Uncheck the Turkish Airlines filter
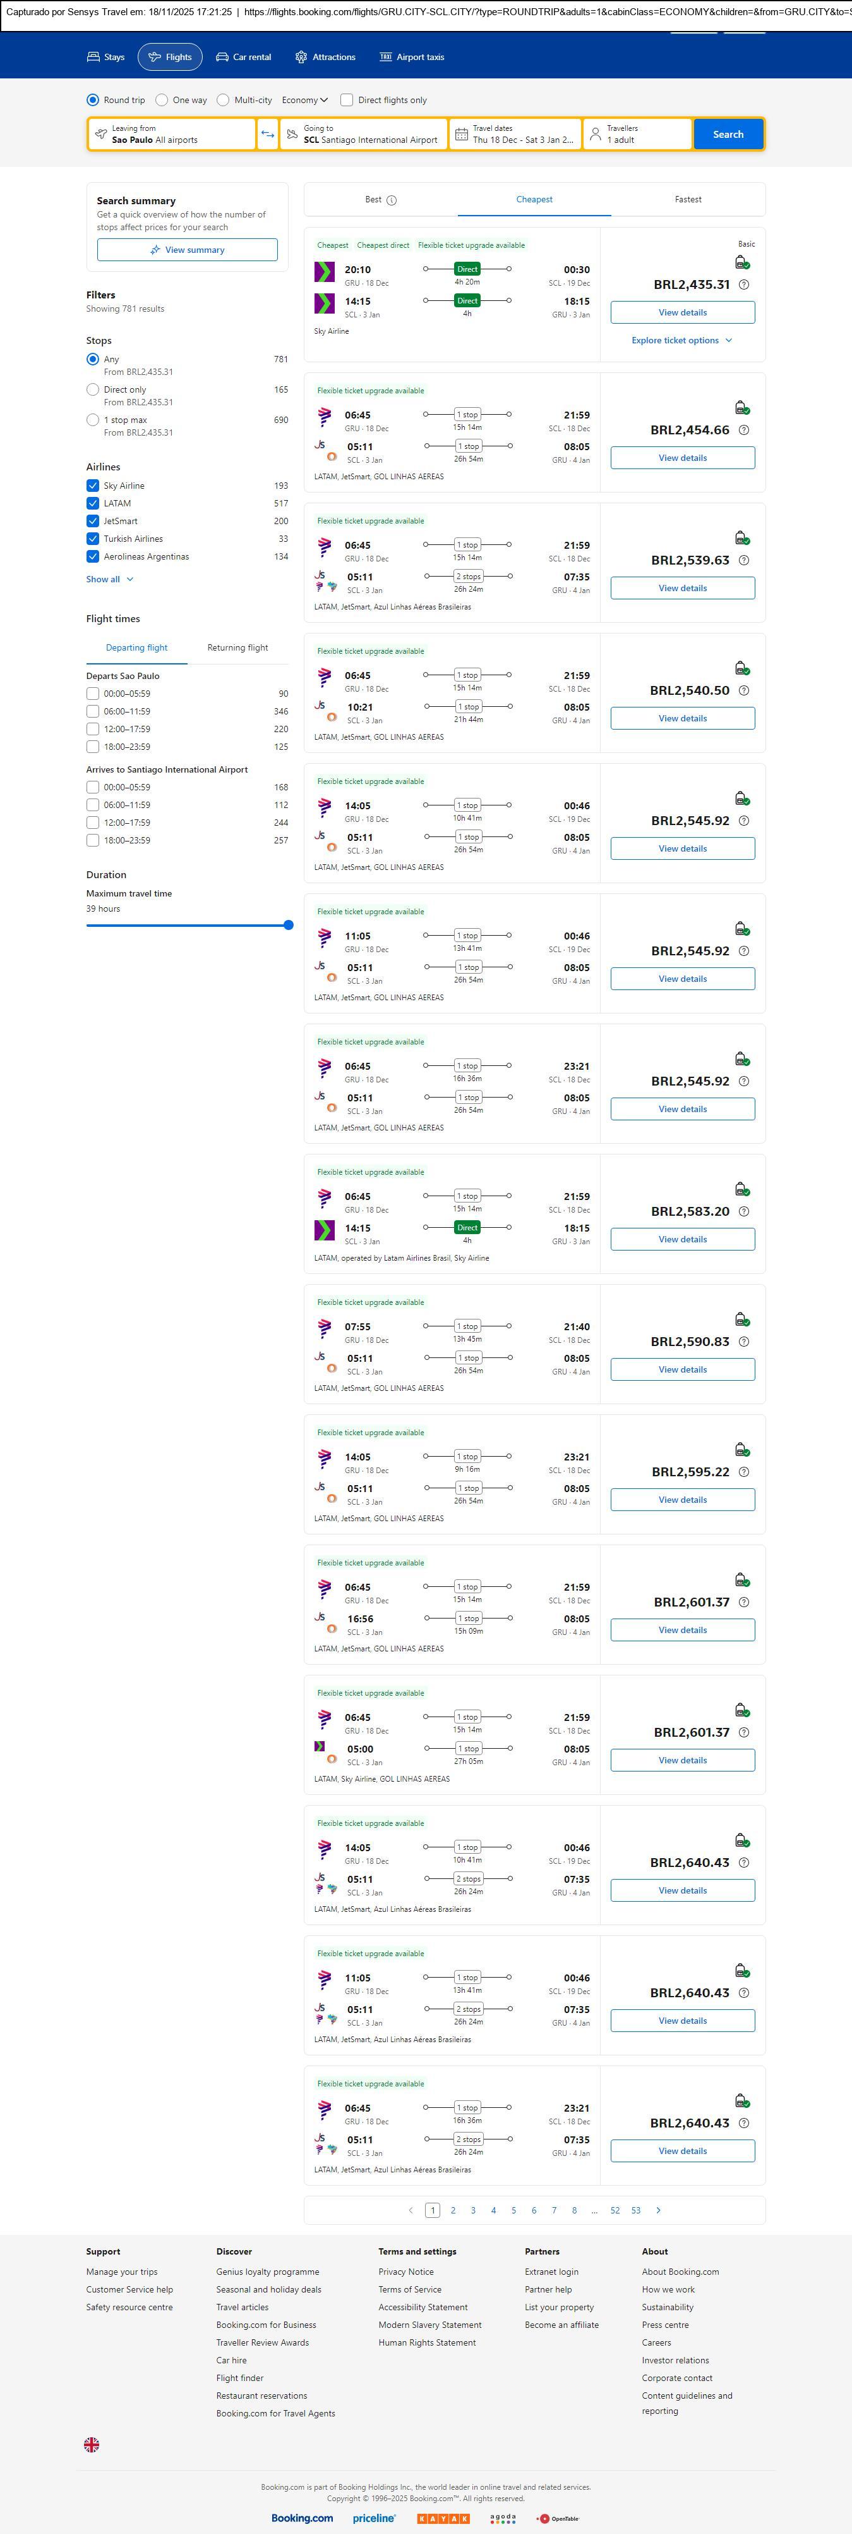Image resolution: width=852 pixels, height=2534 pixels. point(93,539)
